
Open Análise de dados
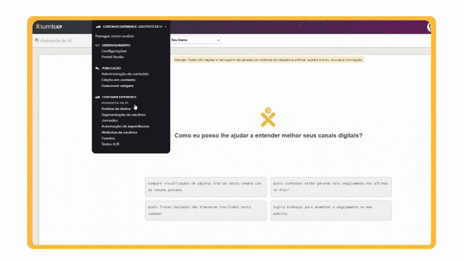116,109
